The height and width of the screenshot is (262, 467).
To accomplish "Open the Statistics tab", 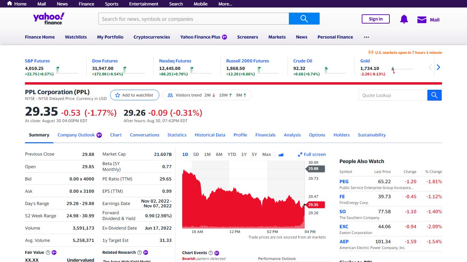I will point(177,135).
